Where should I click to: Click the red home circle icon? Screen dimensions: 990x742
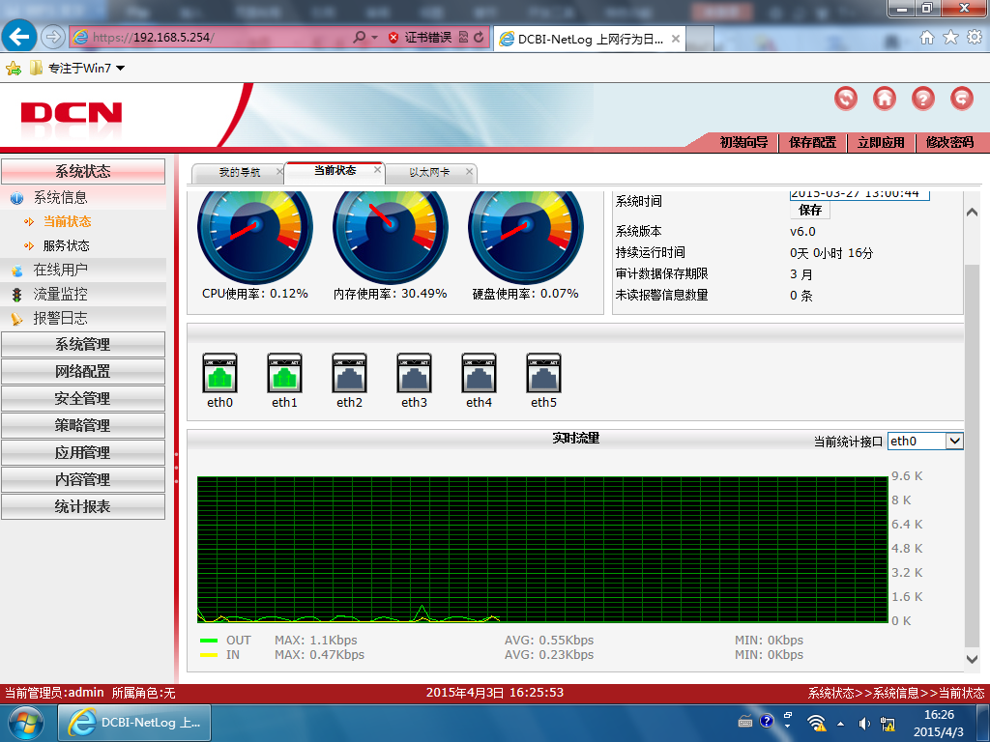(x=884, y=99)
